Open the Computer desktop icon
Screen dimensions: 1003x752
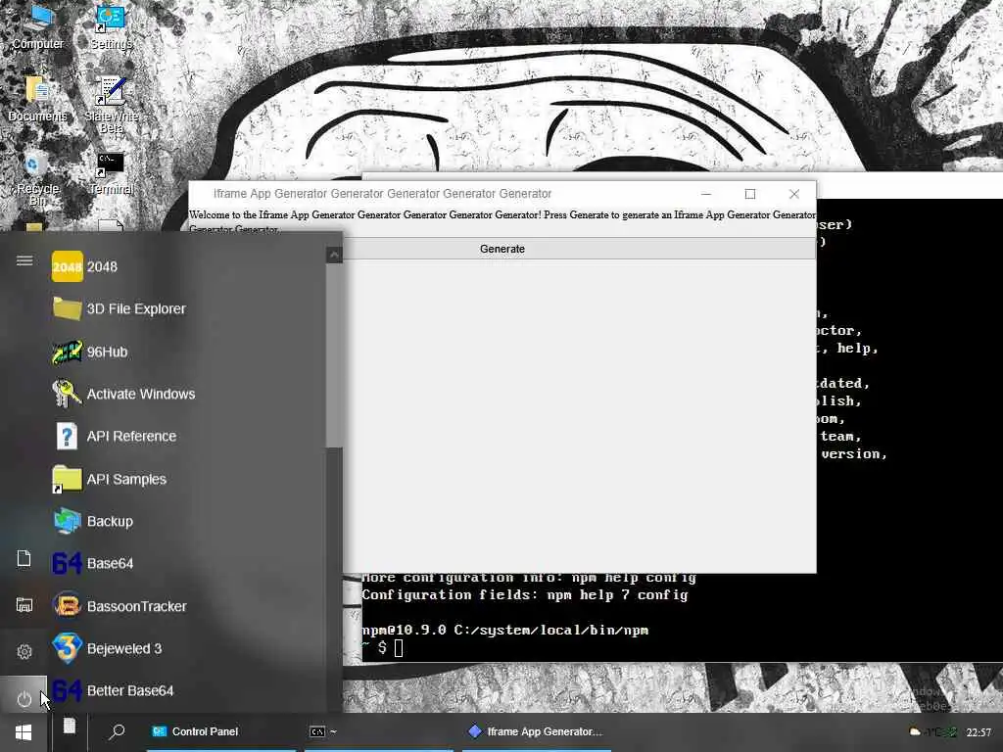tap(38, 26)
